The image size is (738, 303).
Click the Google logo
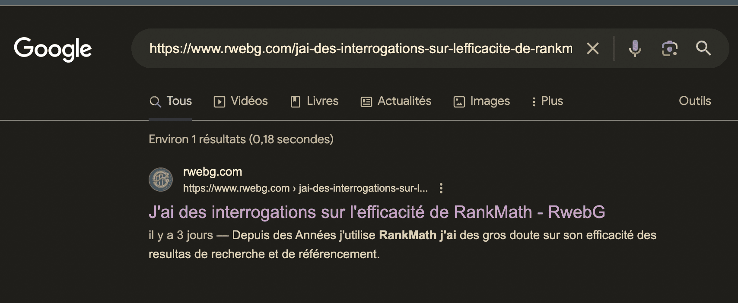(53, 49)
